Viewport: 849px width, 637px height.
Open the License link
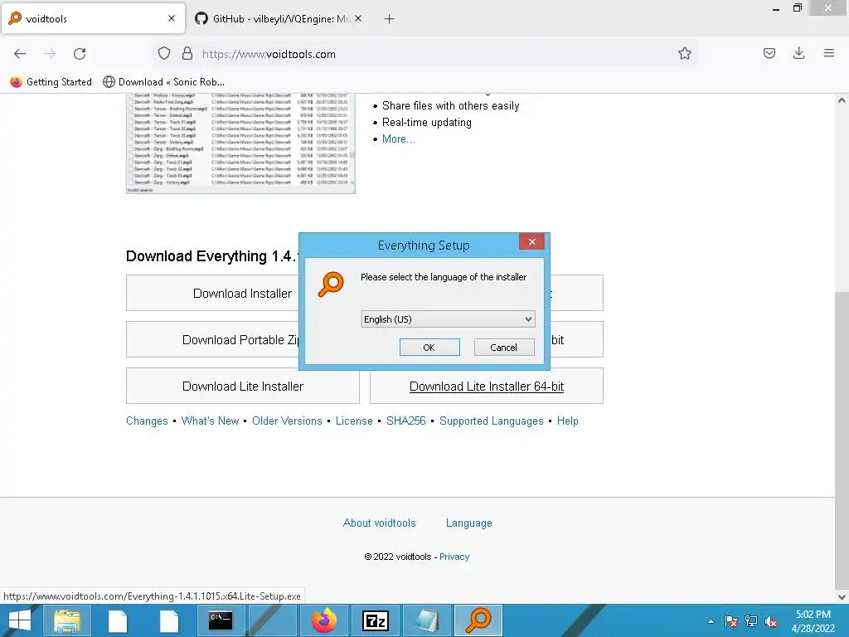354,421
